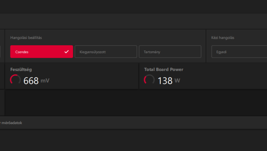This screenshot has height=151, width=267.
Task: Click the checkmark on Csendes preset
Action: 66,52
